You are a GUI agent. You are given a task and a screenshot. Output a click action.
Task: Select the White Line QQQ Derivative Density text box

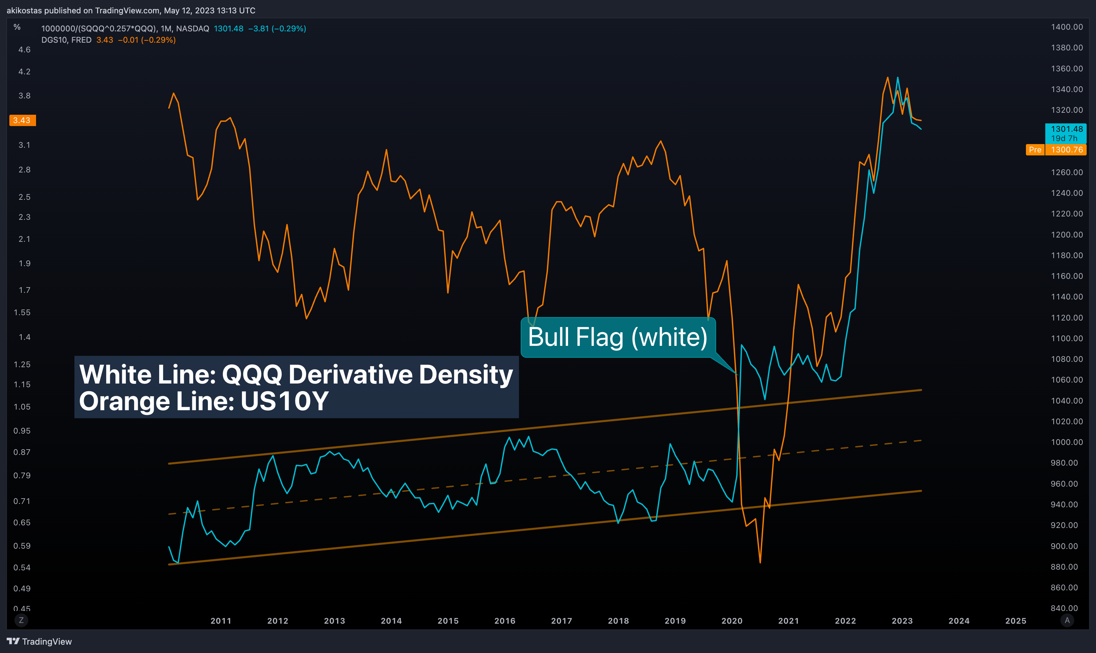click(x=296, y=387)
